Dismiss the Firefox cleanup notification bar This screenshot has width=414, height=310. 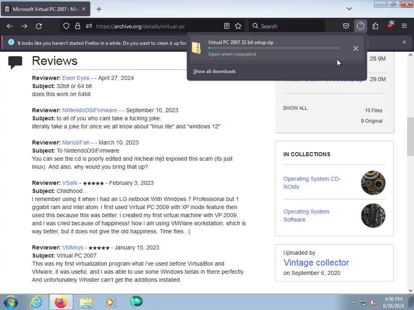404,42
